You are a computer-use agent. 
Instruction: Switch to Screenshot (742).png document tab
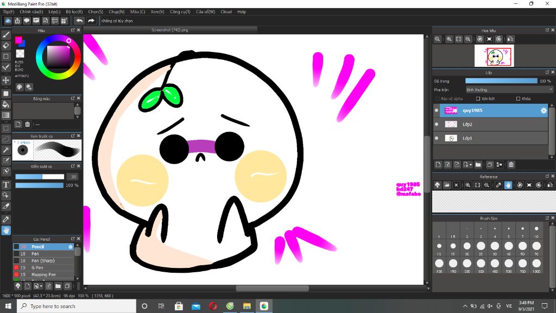(x=170, y=30)
